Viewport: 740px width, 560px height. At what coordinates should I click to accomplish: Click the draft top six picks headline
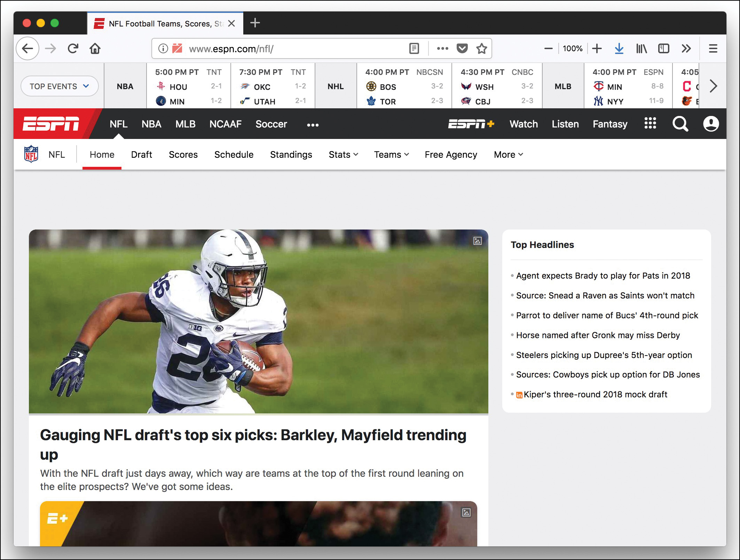tap(253, 435)
